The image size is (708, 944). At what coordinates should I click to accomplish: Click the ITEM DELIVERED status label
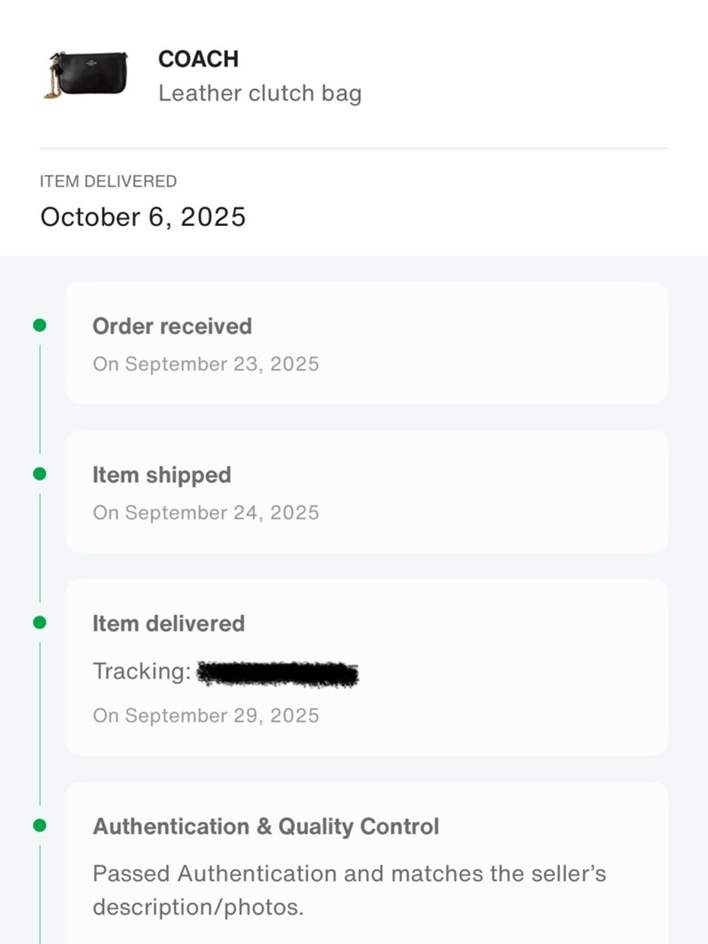click(x=108, y=181)
